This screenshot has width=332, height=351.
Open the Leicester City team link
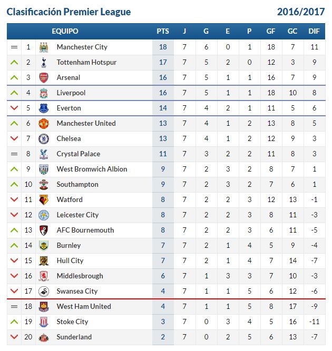[x=77, y=215]
